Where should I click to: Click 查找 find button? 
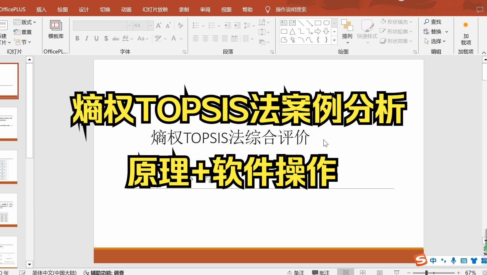pos(433,22)
